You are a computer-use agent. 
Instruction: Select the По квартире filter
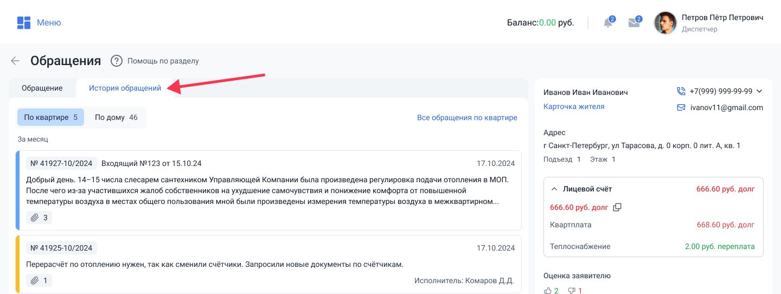click(x=50, y=117)
